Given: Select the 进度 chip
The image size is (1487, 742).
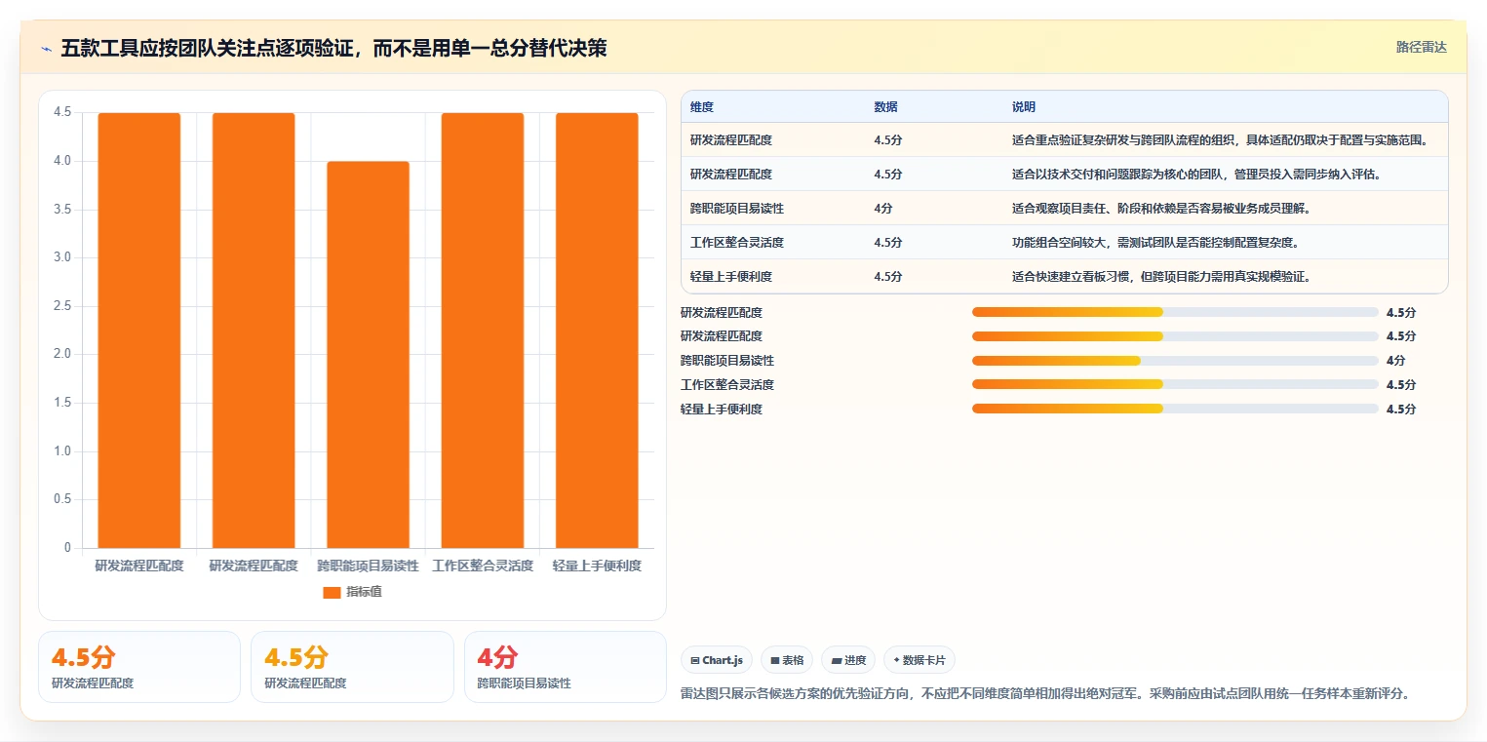Looking at the screenshot, I should point(848,660).
